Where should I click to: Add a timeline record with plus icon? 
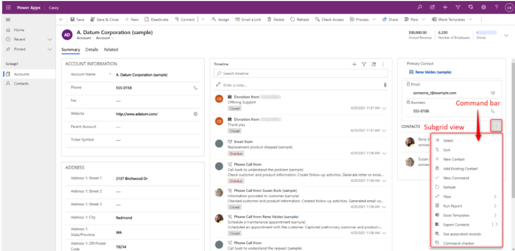coord(354,64)
